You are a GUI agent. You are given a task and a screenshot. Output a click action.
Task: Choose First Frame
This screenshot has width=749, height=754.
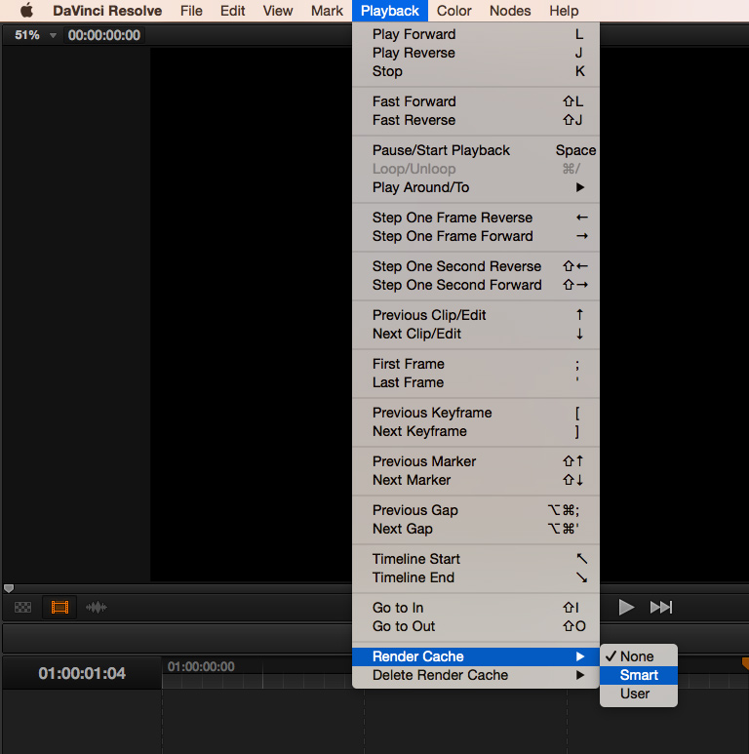[x=476, y=364]
